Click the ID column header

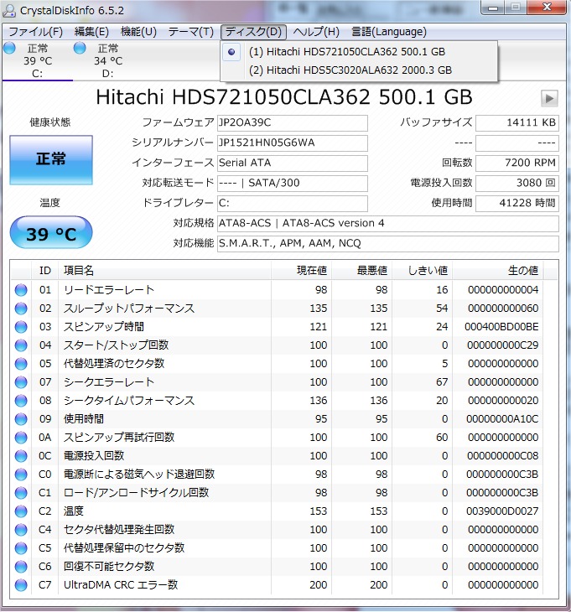coord(45,271)
